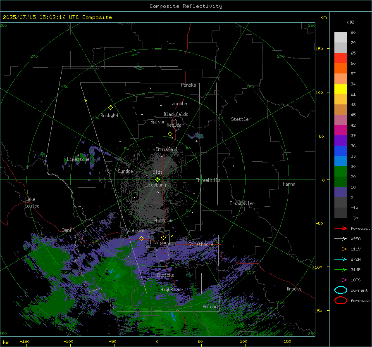Click the dBZ legend heading

[x=351, y=22]
